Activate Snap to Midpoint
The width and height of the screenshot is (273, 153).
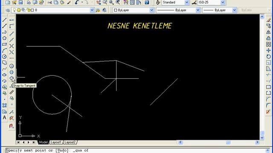pyautogui.click(x=12, y=40)
